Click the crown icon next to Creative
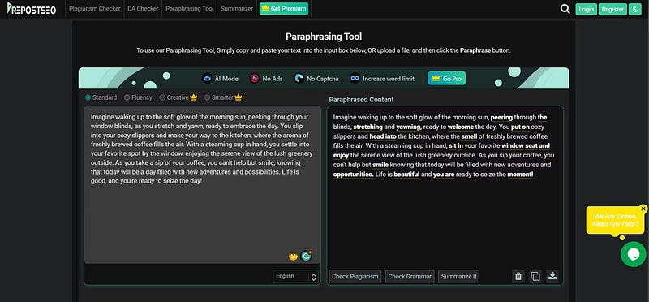Image resolution: width=649 pixels, height=302 pixels. click(194, 97)
